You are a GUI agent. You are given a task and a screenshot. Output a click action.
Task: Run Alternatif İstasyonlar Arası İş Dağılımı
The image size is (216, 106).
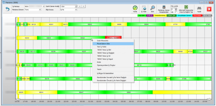click(x=186, y=9)
